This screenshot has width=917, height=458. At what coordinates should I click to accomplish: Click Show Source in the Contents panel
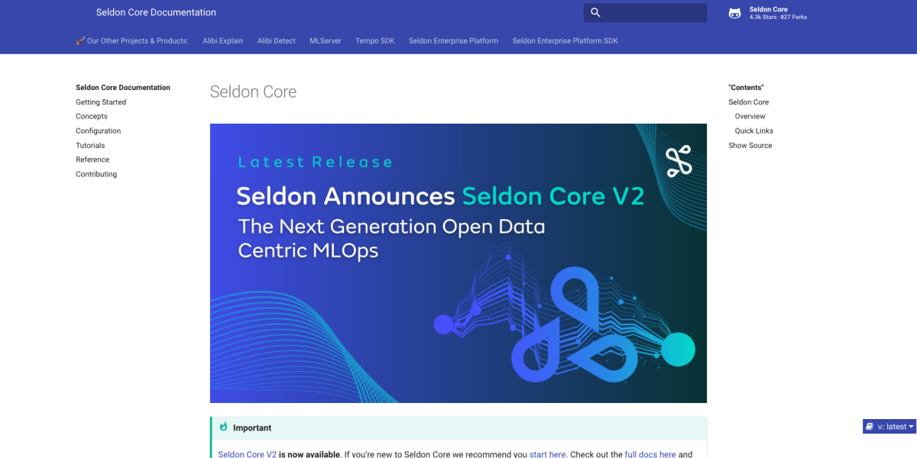click(750, 145)
